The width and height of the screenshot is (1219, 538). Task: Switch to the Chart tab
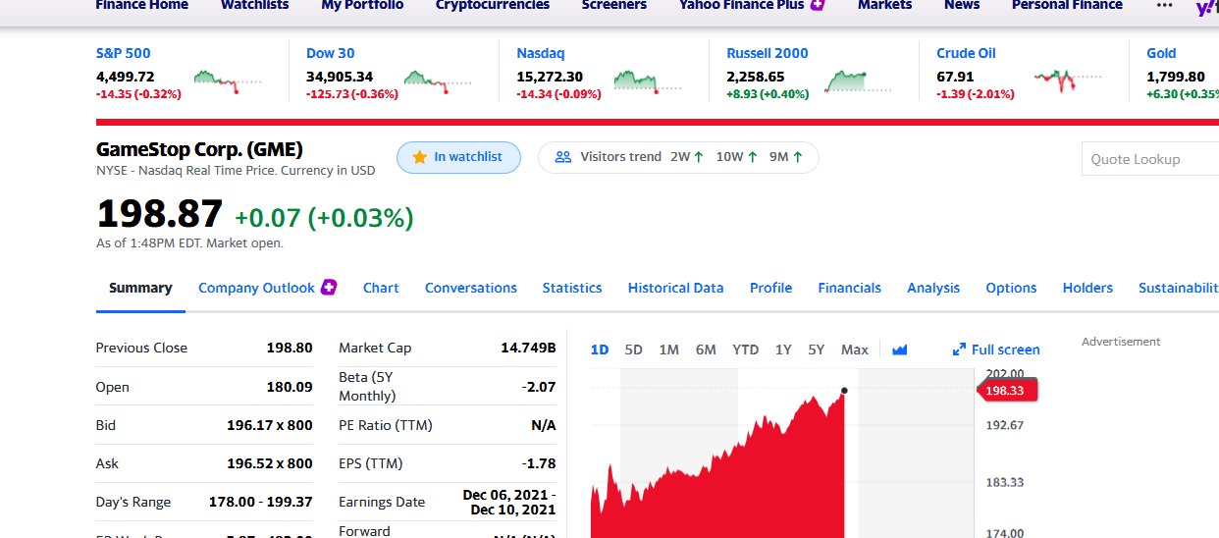pos(381,288)
